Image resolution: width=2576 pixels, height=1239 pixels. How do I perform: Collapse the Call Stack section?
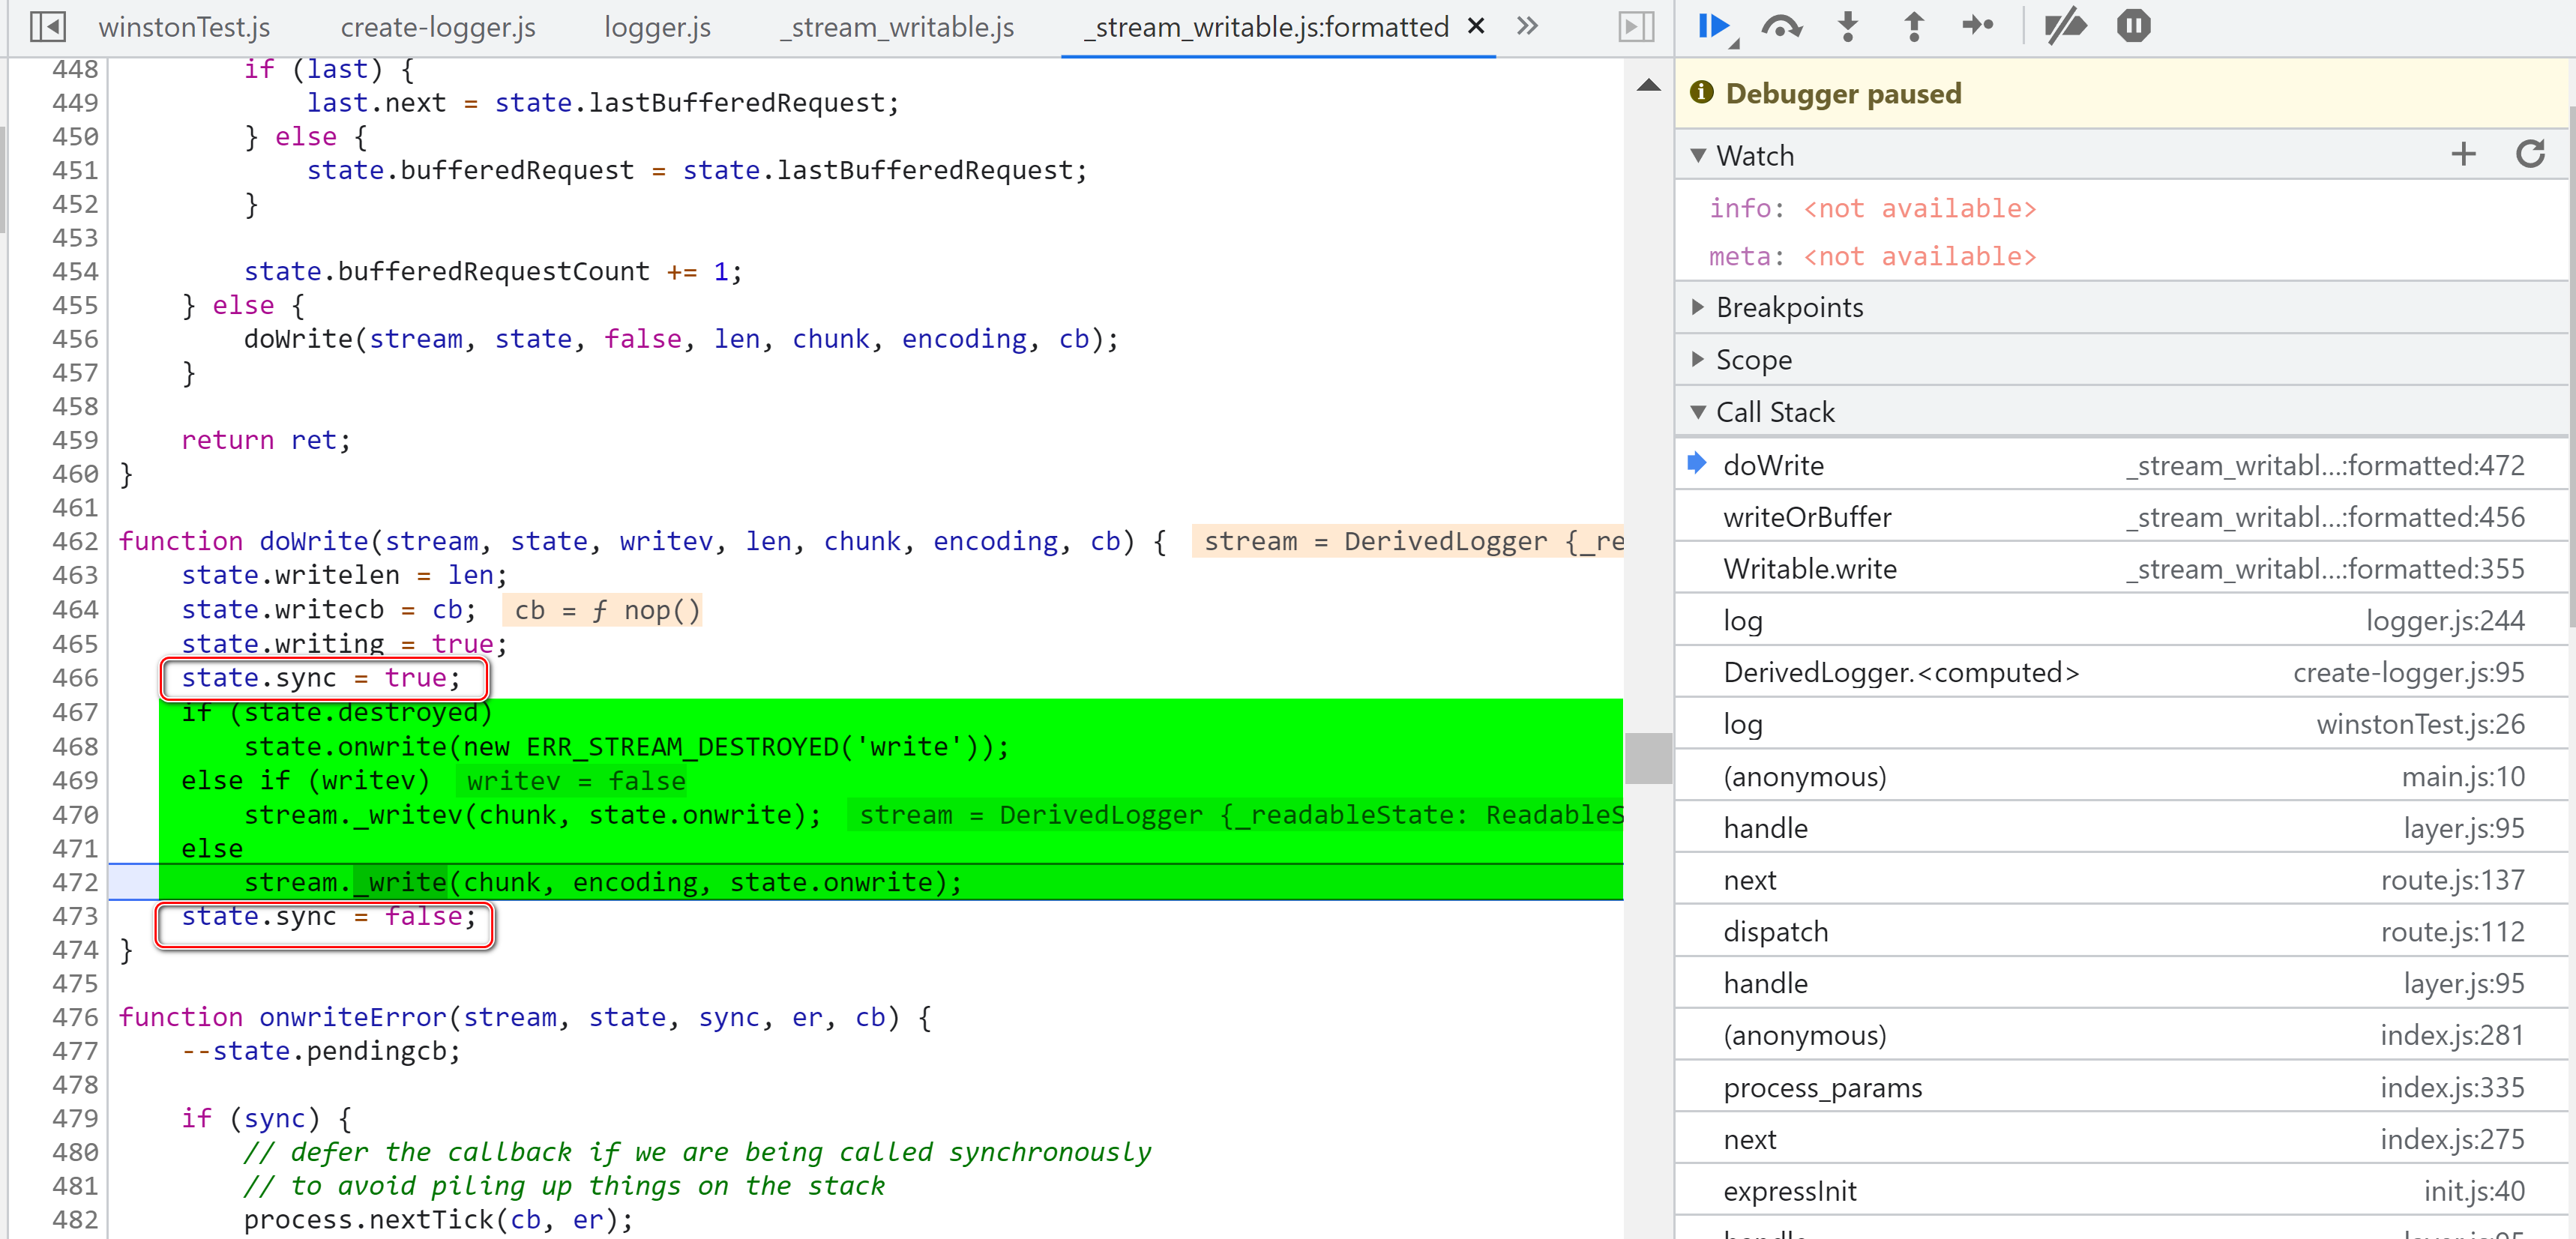click(x=1775, y=412)
